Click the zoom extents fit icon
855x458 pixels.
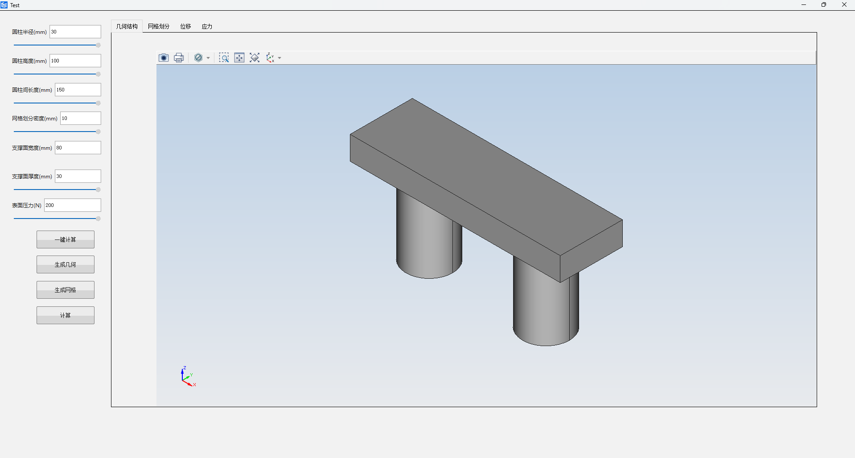point(255,58)
